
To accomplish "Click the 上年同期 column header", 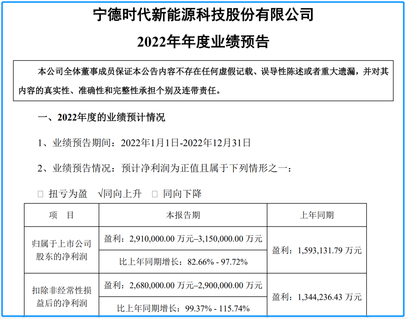I will [317, 215].
